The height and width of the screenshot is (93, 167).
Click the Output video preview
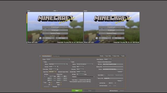pos(112,28)
